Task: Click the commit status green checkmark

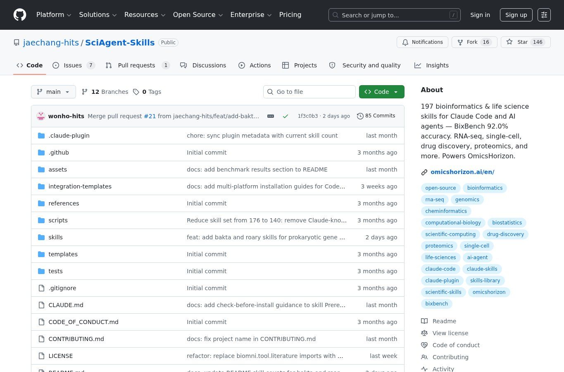Action: pyautogui.click(x=286, y=116)
